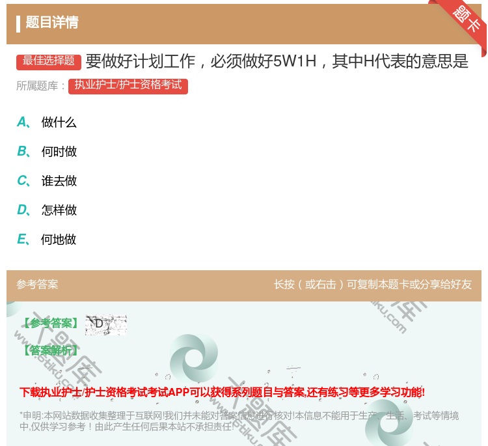Choose option E 何地做
Image resolution: width=488 pixels, height=446 pixels.
(x=47, y=239)
